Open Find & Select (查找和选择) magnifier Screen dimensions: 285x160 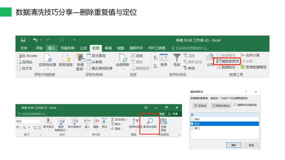(150, 121)
